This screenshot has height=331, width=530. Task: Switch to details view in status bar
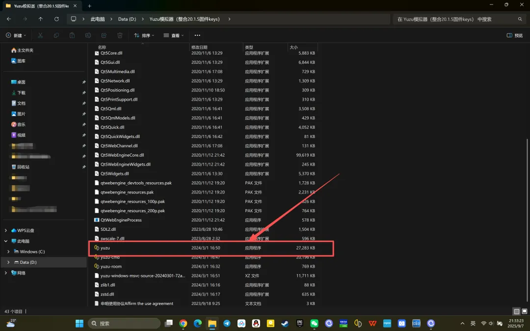(x=516, y=311)
